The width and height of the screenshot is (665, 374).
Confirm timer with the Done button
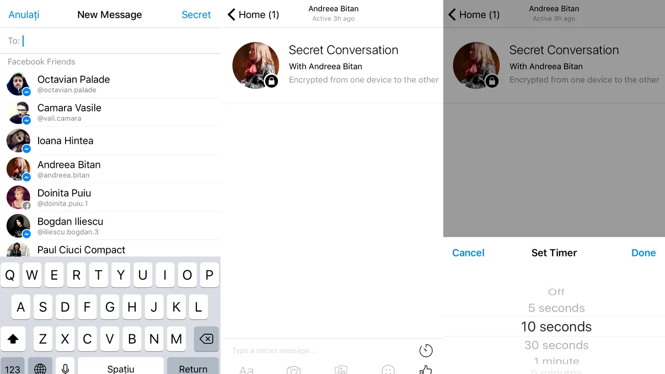pos(643,253)
